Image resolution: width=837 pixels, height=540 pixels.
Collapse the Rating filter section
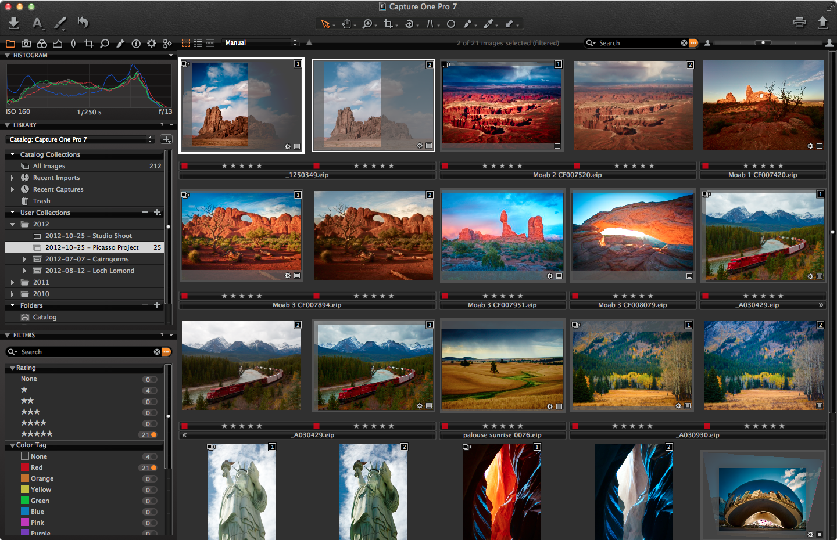[12, 368]
